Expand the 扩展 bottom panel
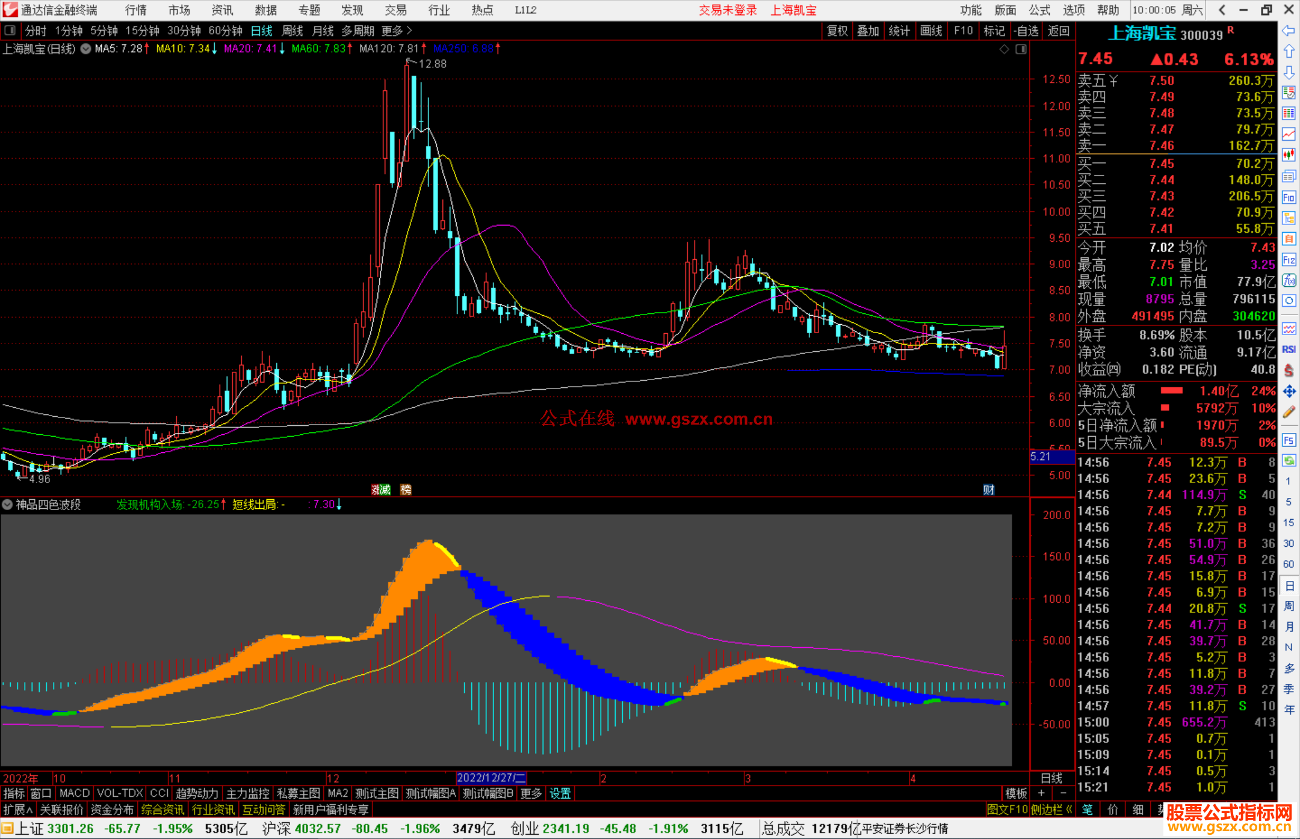This screenshot has height=839, width=1300. click(17, 810)
